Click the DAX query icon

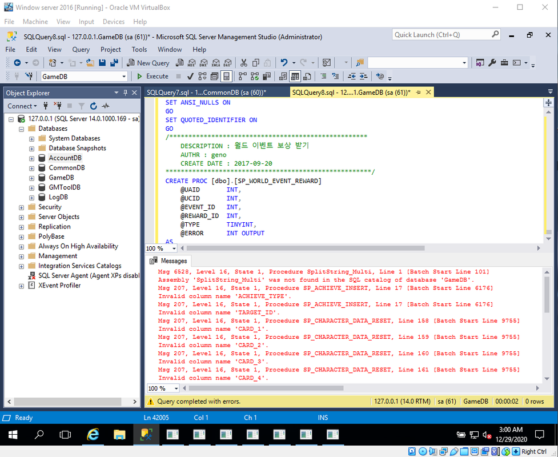227,63
